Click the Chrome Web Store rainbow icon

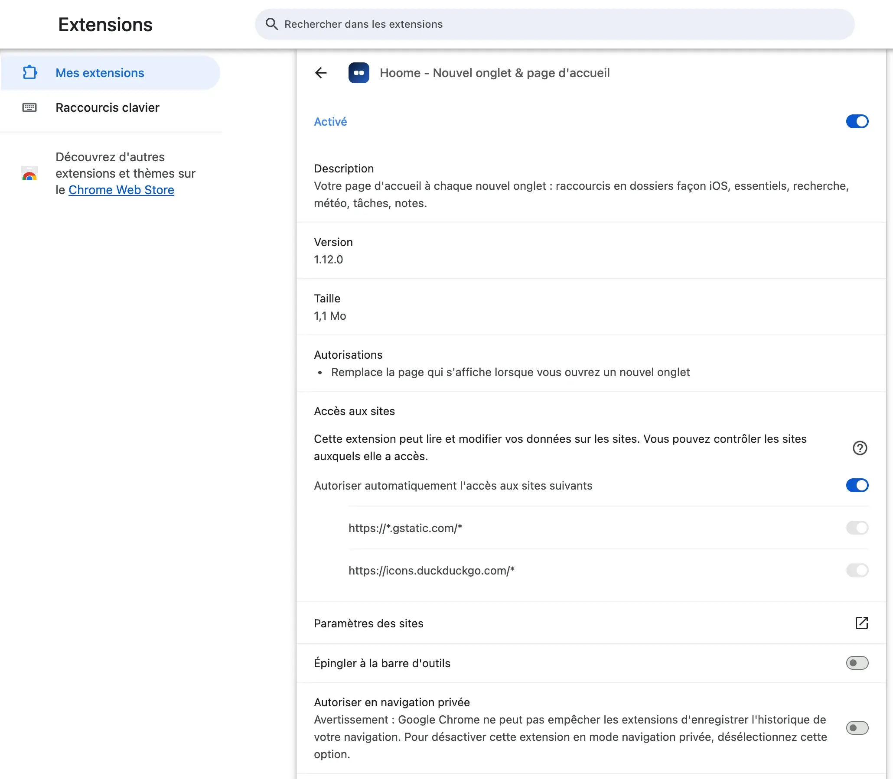[x=29, y=173]
